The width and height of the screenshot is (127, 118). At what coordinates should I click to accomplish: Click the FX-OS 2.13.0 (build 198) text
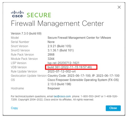[x=59, y=84]
